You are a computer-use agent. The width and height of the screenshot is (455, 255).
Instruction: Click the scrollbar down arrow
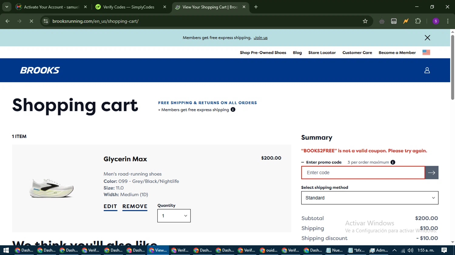[453, 242]
